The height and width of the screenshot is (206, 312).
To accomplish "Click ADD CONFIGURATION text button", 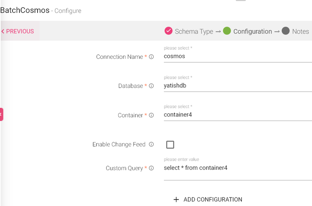I will coord(213,199).
